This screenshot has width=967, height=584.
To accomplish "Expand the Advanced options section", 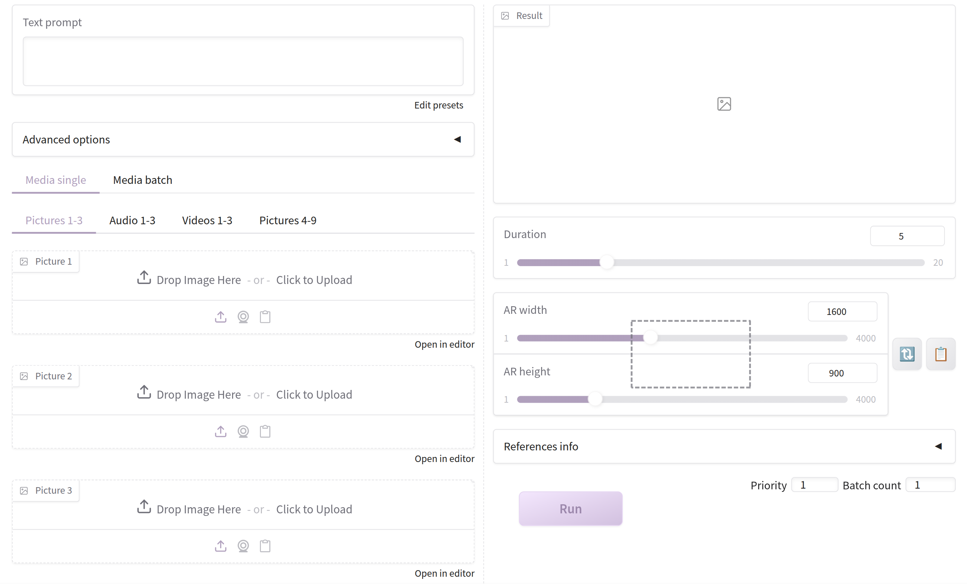I will (243, 139).
